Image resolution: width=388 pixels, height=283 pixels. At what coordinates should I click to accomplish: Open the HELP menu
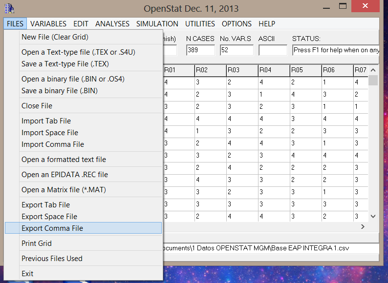coord(267,24)
